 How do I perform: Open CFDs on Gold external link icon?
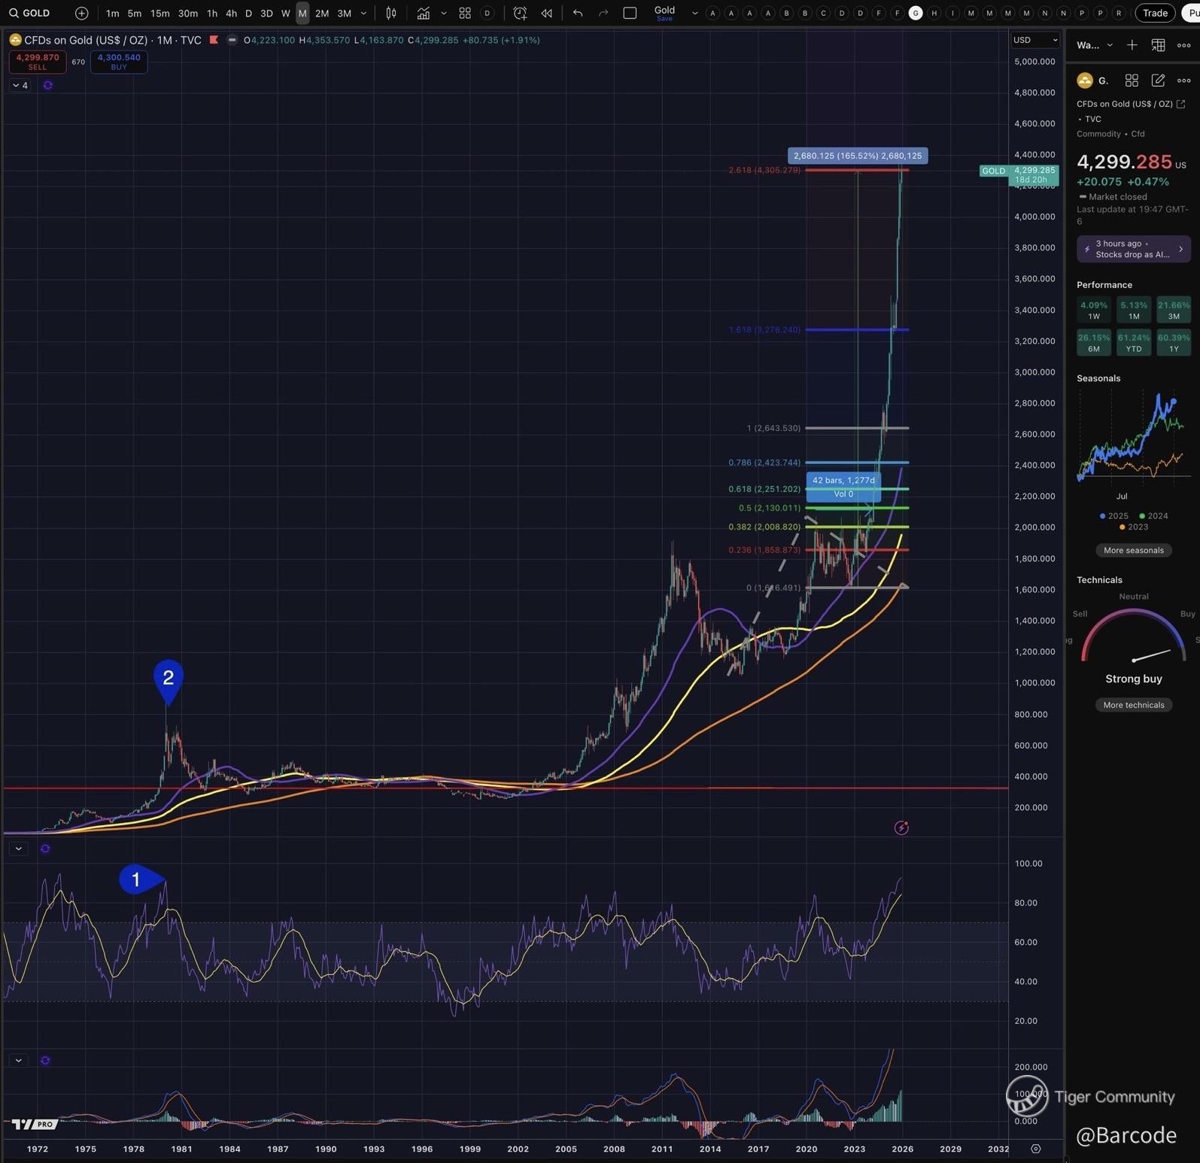point(1180,104)
